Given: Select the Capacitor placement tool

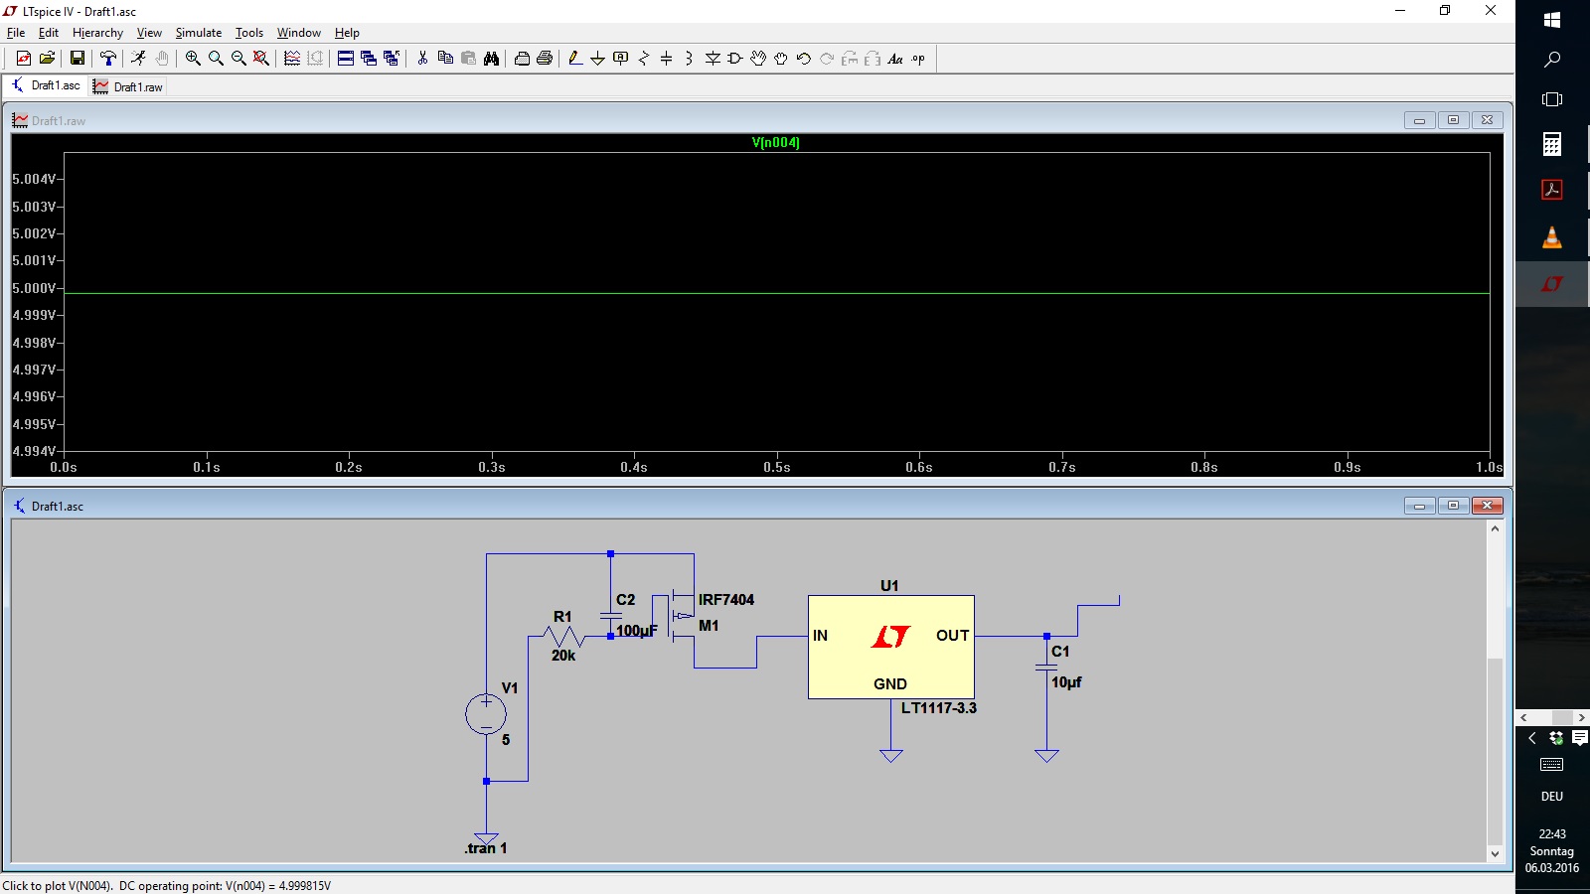Looking at the screenshot, I should pos(667,59).
